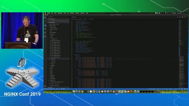Click the notification bell in status bar
Viewport: 189px width, 106px height.
tap(187, 89)
